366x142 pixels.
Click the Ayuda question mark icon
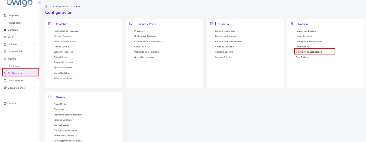pos(5,104)
